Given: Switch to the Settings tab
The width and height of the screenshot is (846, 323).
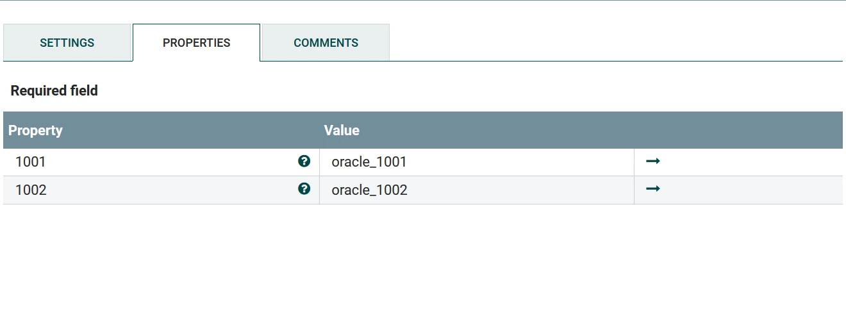Looking at the screenshot, I should tap(67, 43).
